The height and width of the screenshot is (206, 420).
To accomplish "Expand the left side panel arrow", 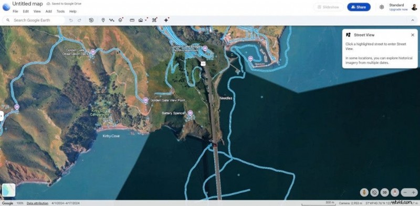I will click(2, 116).
